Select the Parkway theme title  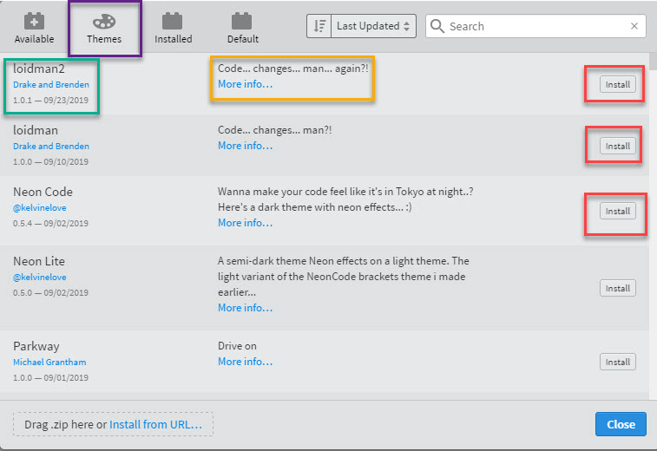(36, 346)
